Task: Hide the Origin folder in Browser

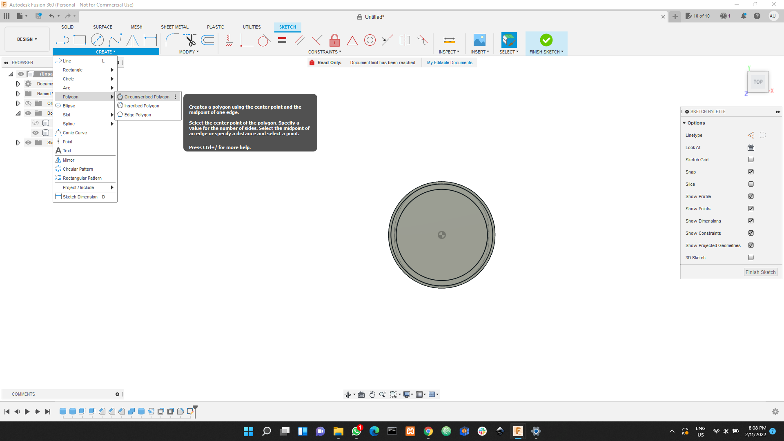Action: click(28, 103)
